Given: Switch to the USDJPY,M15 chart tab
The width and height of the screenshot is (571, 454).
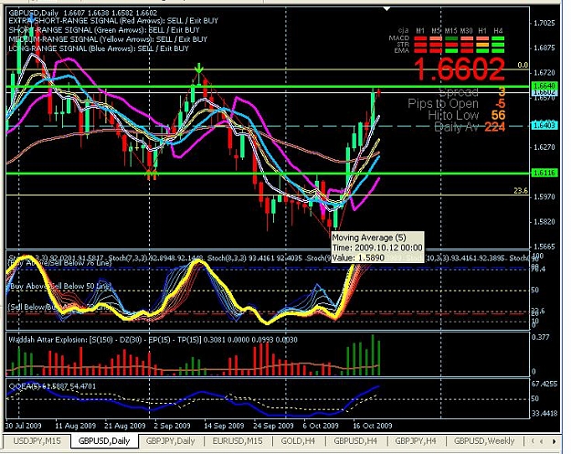Looking at the screenshot, I should pyautogui.click(x=37, y=441).
